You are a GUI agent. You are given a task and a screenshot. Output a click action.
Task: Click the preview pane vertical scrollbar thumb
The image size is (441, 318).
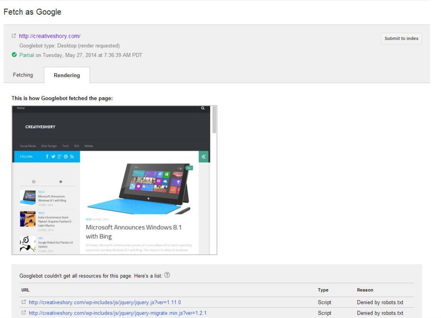[214, 120]
